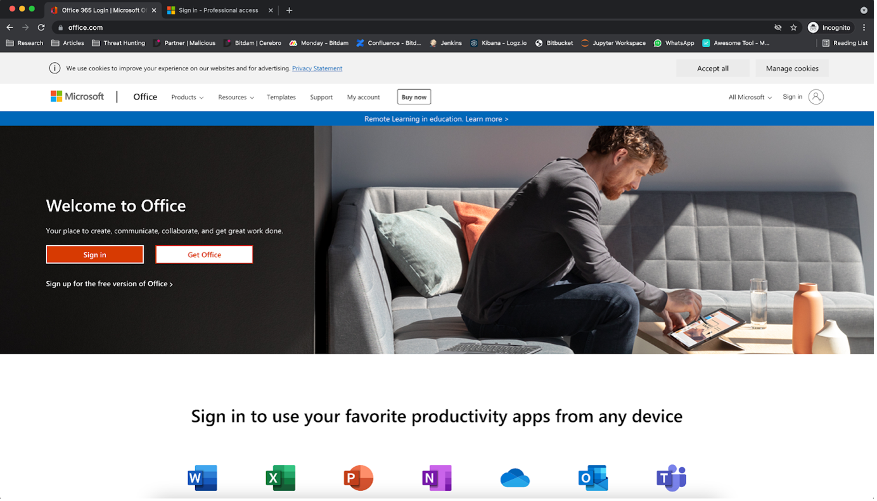Open the Jenkins bookmark
The image size is (877, 501).
coord(447,43)
